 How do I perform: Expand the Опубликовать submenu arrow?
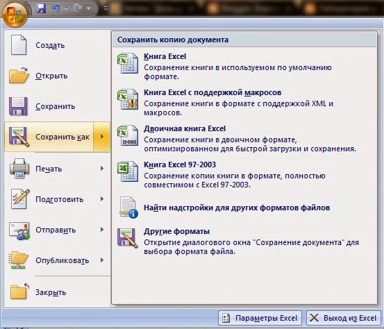pos(102,260)
